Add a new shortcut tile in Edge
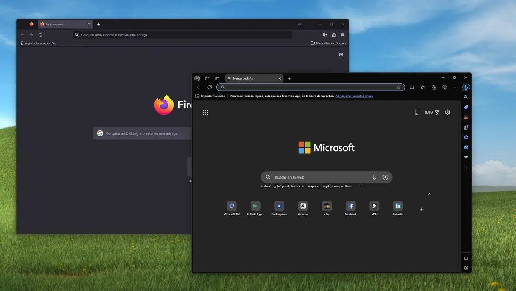Image resolution: width=516 pixels, height=291 pixels. [x=422, y=209]
